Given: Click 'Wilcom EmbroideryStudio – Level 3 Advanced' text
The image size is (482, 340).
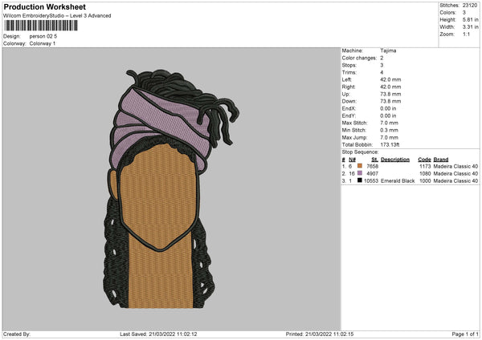Looking at the screenshot, I should click(57, 16).
